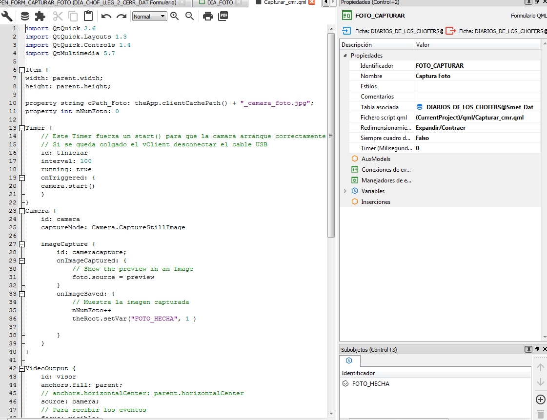Select Conexiones de eventos tree item
Image resolution: width=547 pixels, height=420 pixels.
pos(386,170)
